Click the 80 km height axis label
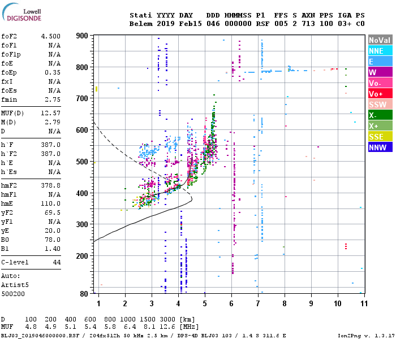The width and height of the screenshot is (396, 339). coord(84,294)
